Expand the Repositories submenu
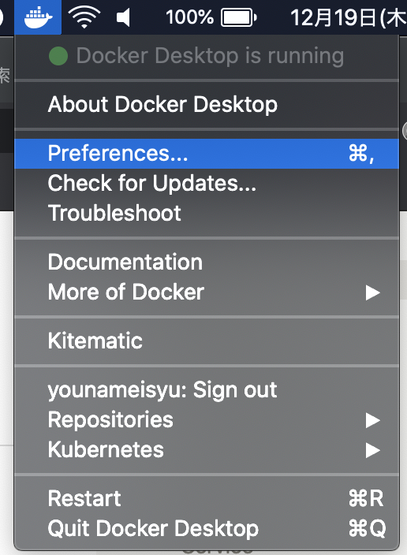This screenshot has height=555, width=407. pyautogui.click(x=207, y=420)
